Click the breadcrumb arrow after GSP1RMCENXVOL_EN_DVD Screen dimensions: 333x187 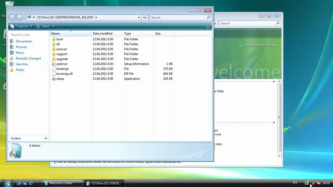point(96,17)
